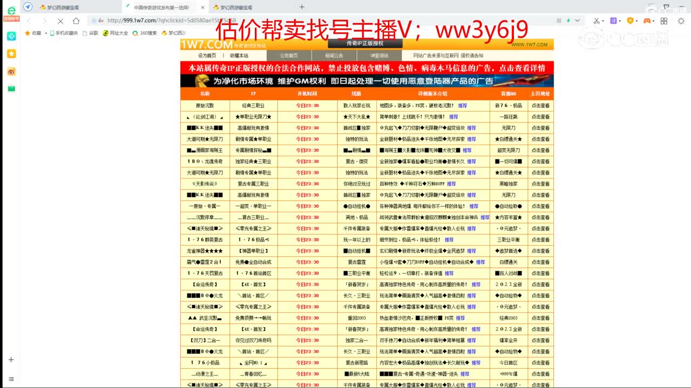Open the purple extension icon in toolbar

pyautogui.click(x=614, y=21)
